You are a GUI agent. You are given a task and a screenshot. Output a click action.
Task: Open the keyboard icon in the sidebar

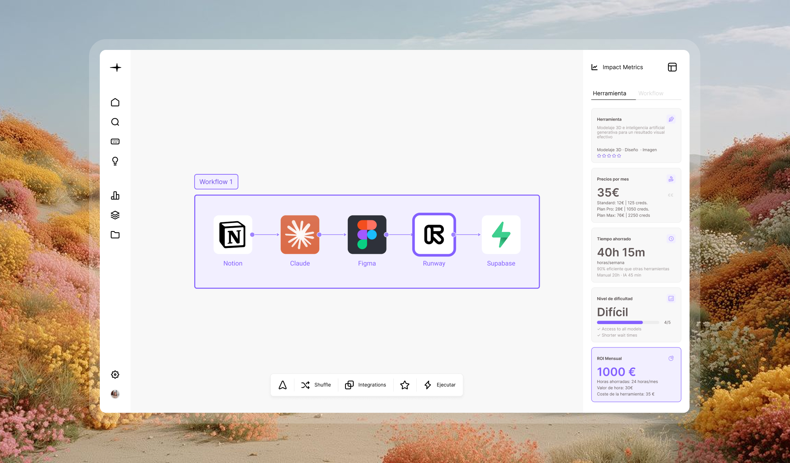click(115, 142)
